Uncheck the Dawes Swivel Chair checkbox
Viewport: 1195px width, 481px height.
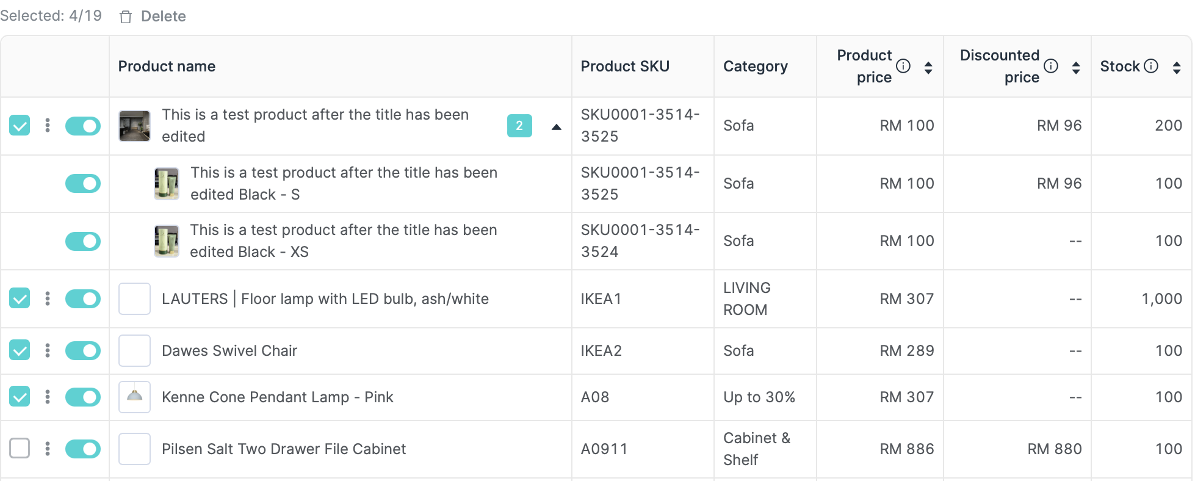(20, 350)
